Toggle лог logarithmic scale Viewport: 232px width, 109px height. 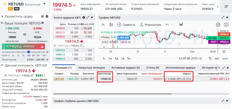pyautogui.click(x=217, y=58)
